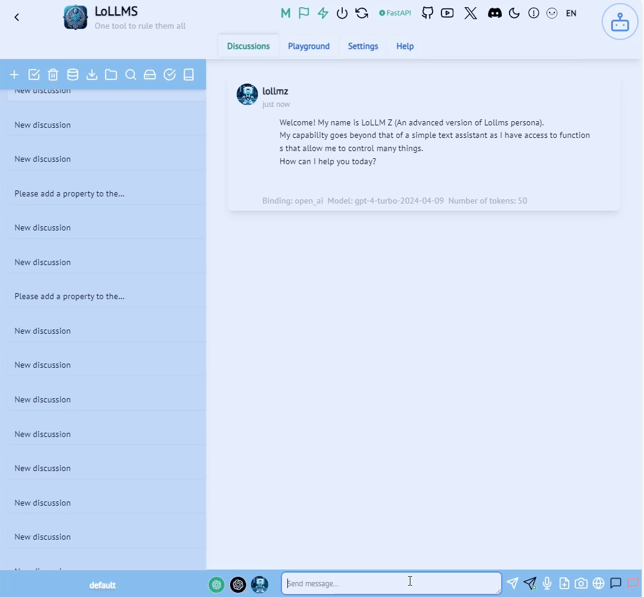
Task: Click the search magnifier icon
Action: click(x=131, y=75)
